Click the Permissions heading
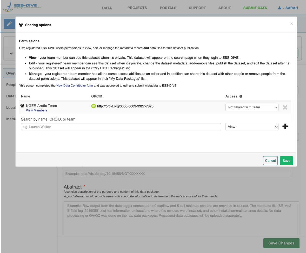 pos(29,41)
